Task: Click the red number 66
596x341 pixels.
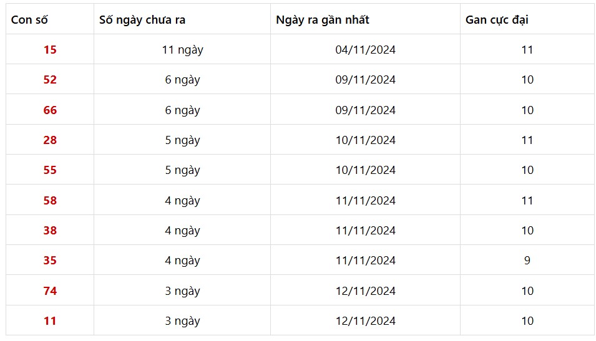Action: tap(50, 110)
